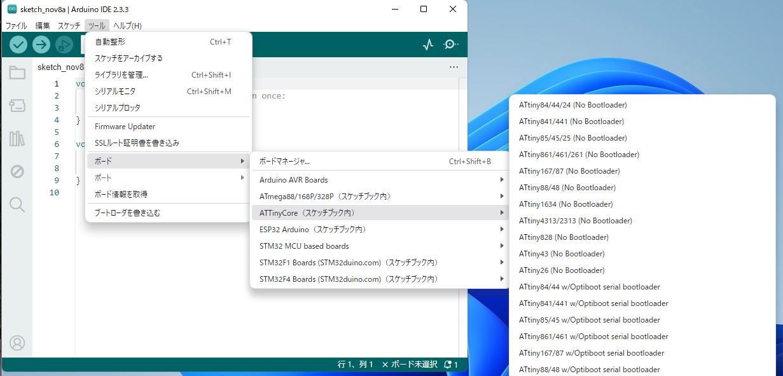Open the スケッチ menu
The image size is (783, 376).
(x=69, y=26)
